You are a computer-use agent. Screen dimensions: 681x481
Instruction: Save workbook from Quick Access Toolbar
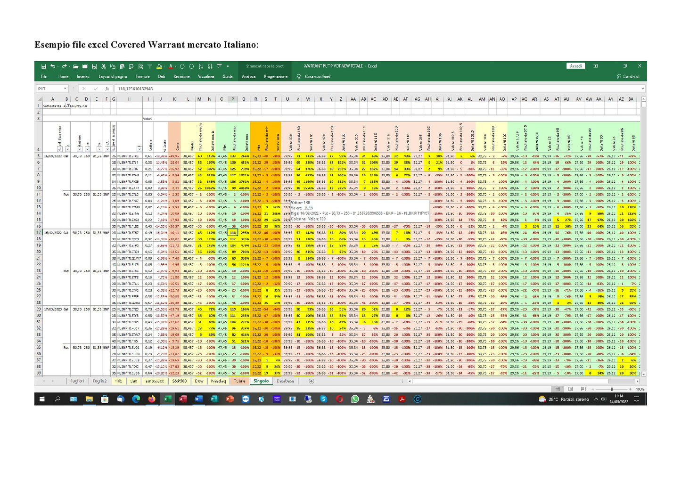pyautogui.click(x=43, y=66)
